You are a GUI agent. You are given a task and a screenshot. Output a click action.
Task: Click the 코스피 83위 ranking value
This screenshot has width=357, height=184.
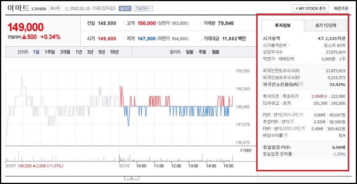334,45
